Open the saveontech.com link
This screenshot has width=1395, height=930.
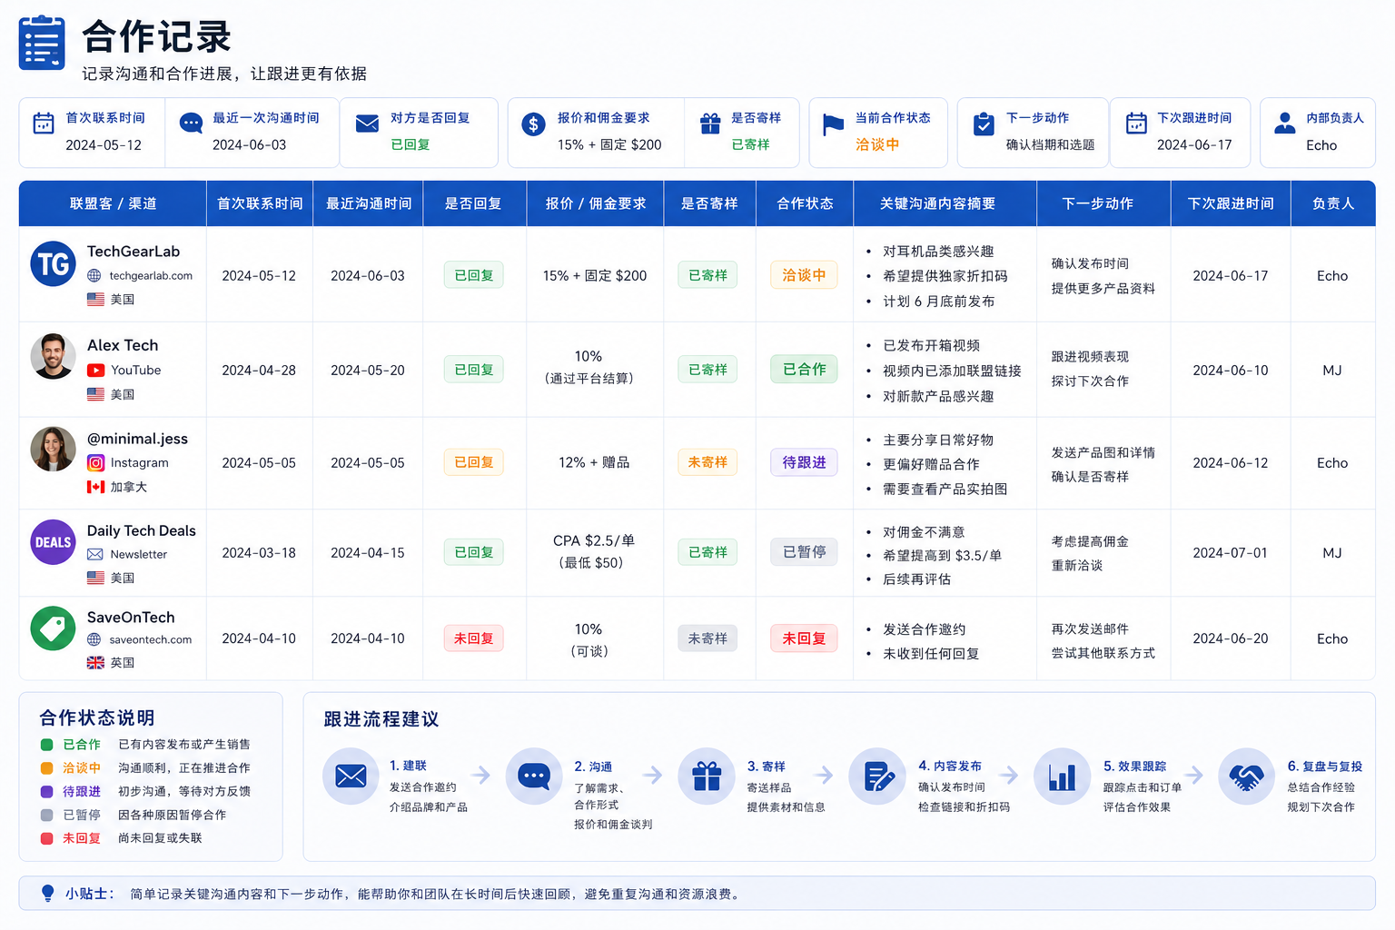151,639
